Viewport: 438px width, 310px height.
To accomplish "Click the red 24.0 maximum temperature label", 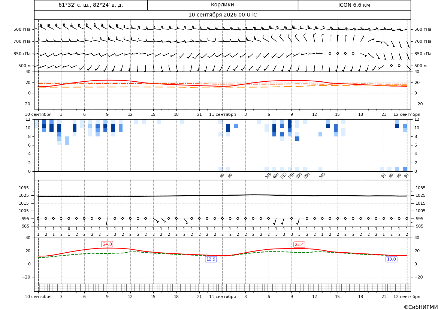I will pyautogui.click(x=107, y=244).
